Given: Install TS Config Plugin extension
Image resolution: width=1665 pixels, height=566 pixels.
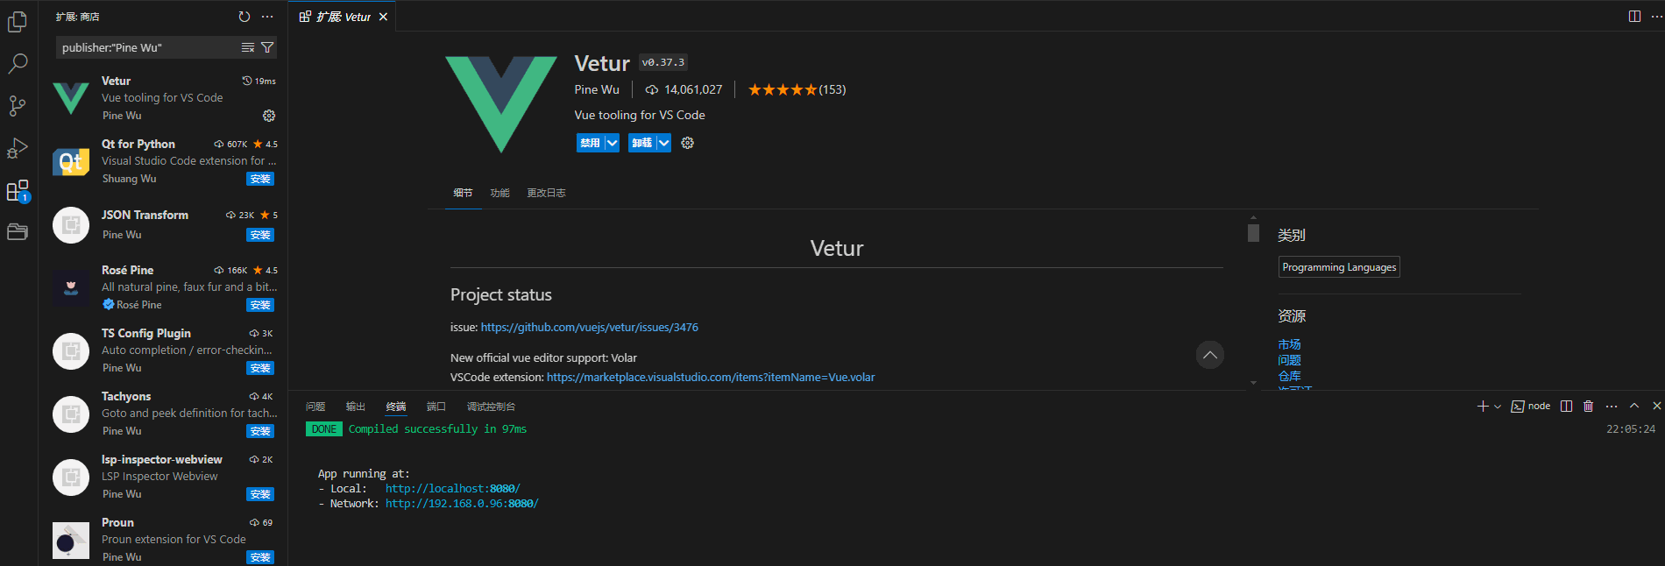Looking at the screenshot, I should click(x=260, y=368).
